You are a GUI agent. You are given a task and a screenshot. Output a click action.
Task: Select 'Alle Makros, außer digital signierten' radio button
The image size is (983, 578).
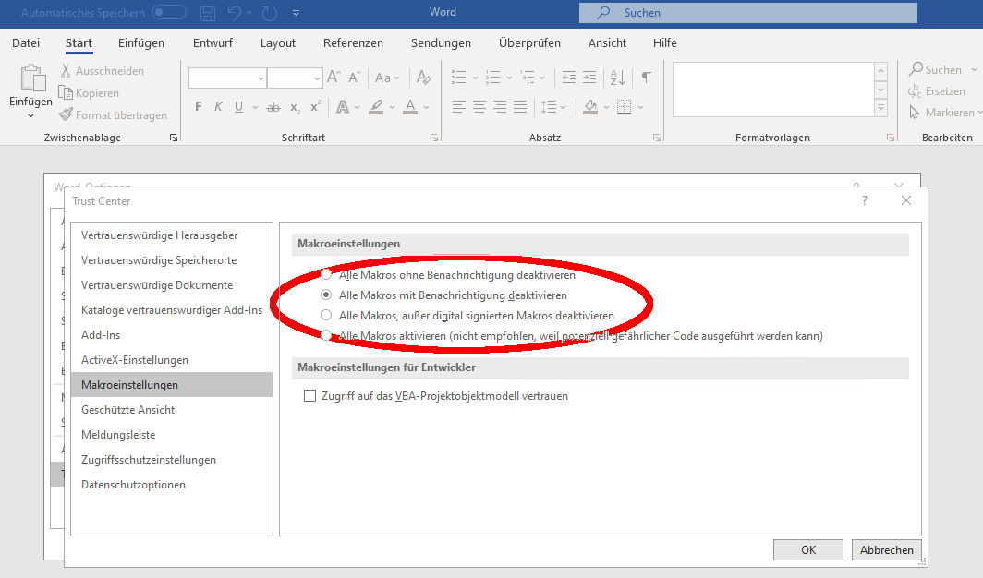click(325, 316)
